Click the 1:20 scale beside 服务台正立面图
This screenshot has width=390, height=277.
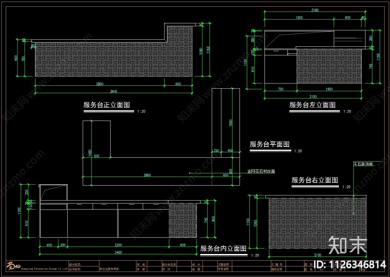[x=141, y=112]
